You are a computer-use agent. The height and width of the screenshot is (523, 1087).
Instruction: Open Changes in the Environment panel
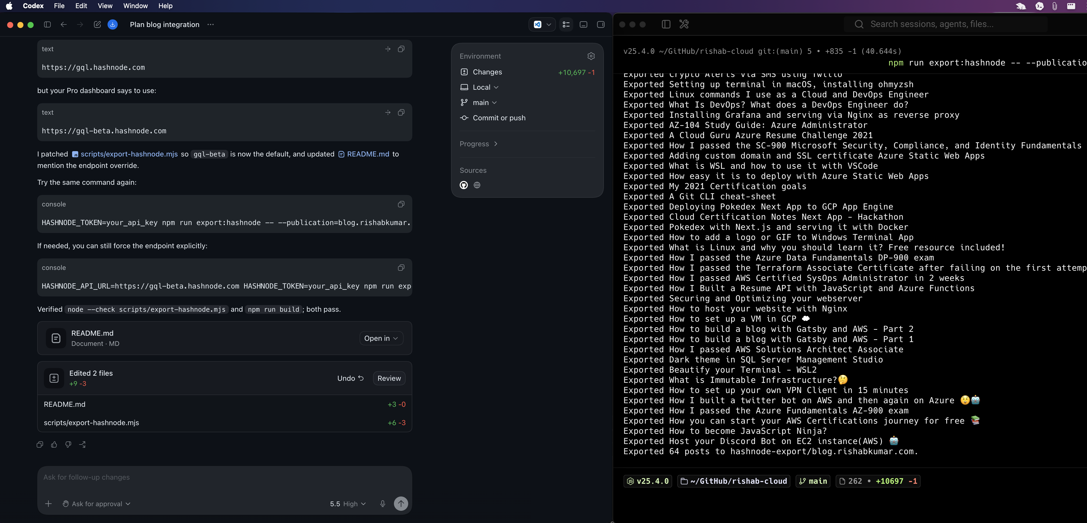(527, 72)
